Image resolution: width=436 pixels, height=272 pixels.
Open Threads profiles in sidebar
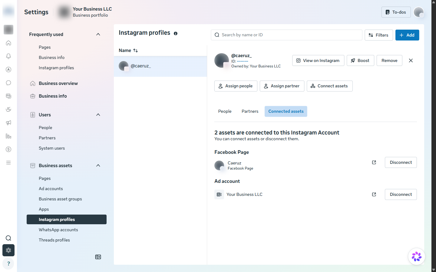(x=54, y=240)
